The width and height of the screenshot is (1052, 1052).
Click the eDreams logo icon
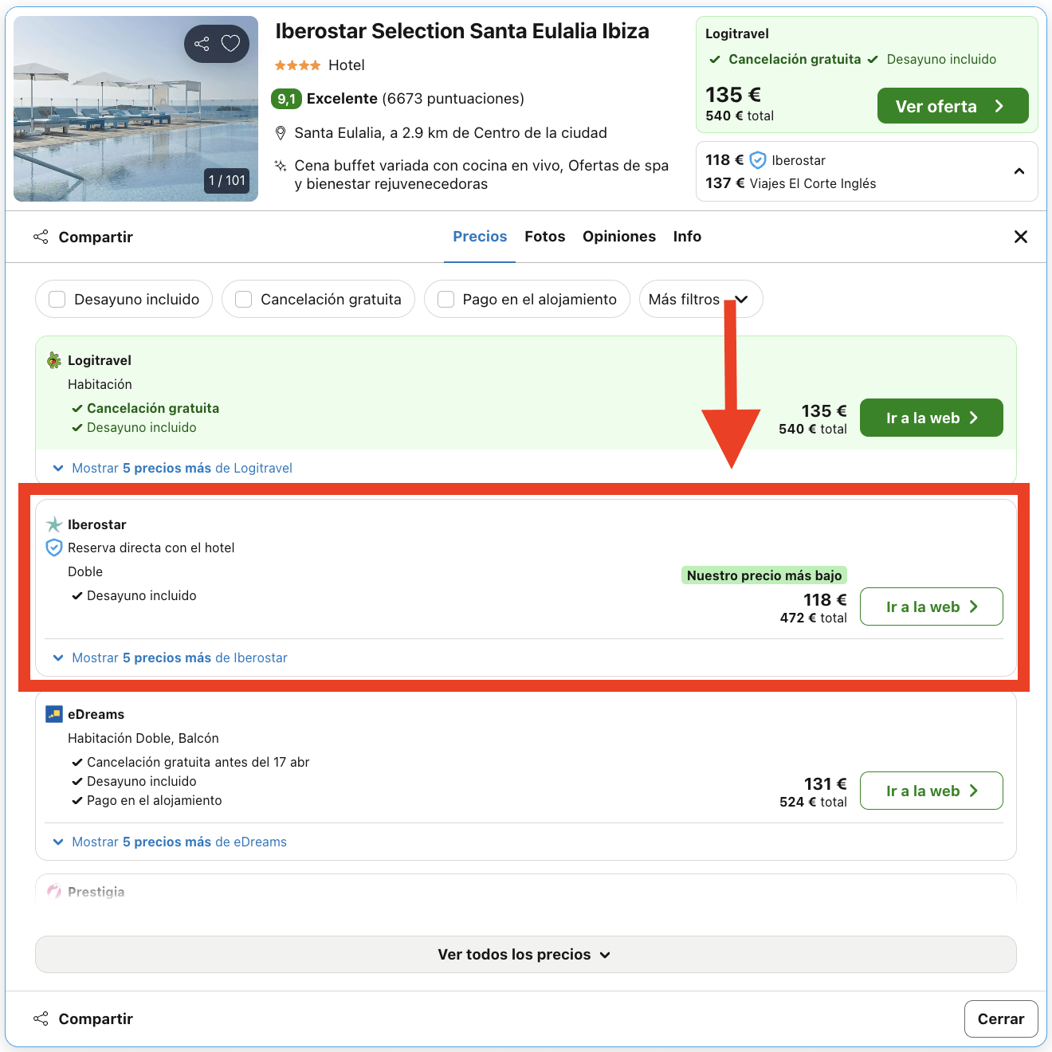pos(54,714)
